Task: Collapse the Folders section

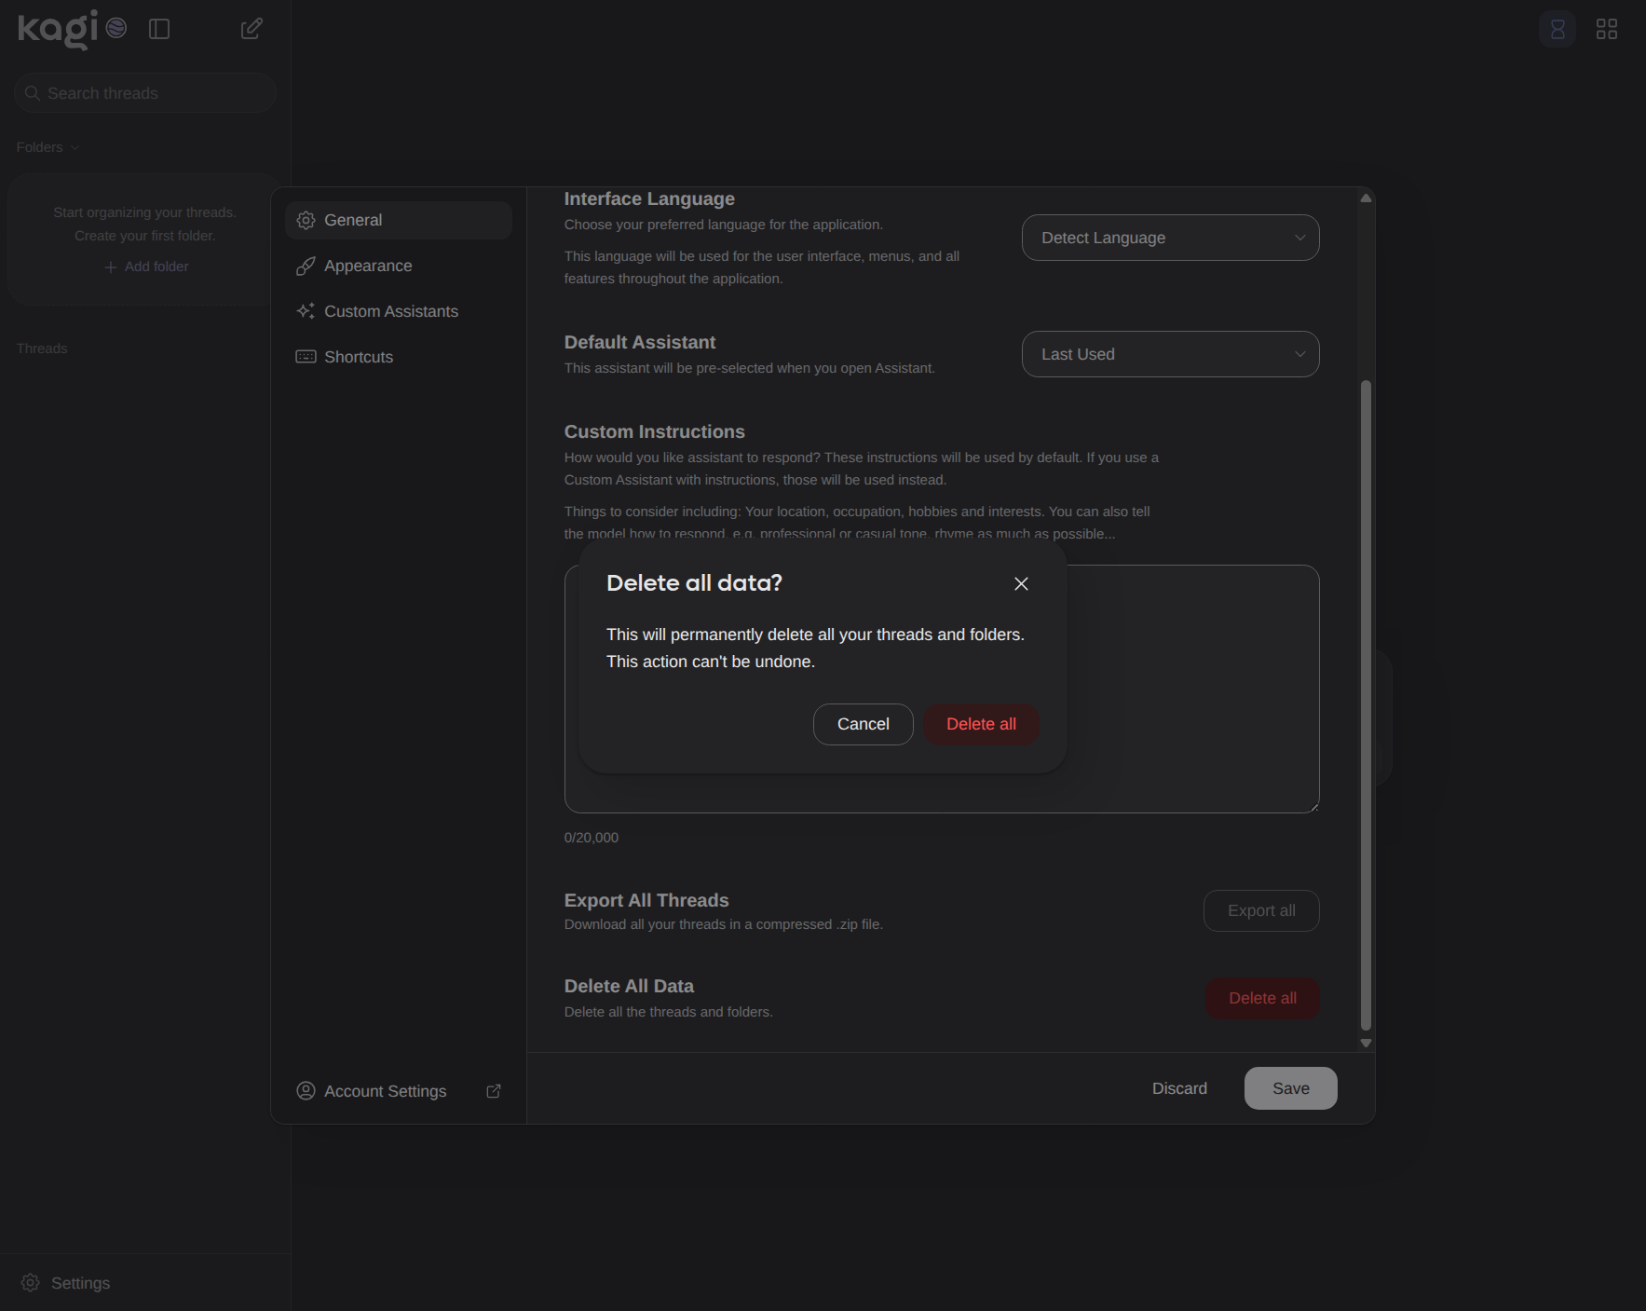Action: [48, 147]
